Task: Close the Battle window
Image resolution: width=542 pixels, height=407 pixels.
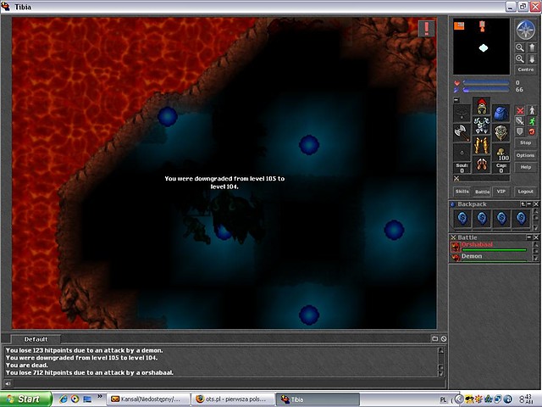Action: coord(536,237)
